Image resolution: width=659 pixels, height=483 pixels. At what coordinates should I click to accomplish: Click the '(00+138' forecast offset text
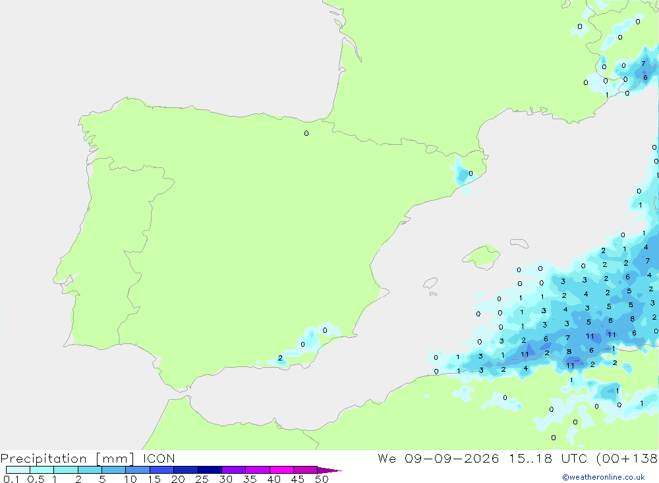(x=627, y=458)
